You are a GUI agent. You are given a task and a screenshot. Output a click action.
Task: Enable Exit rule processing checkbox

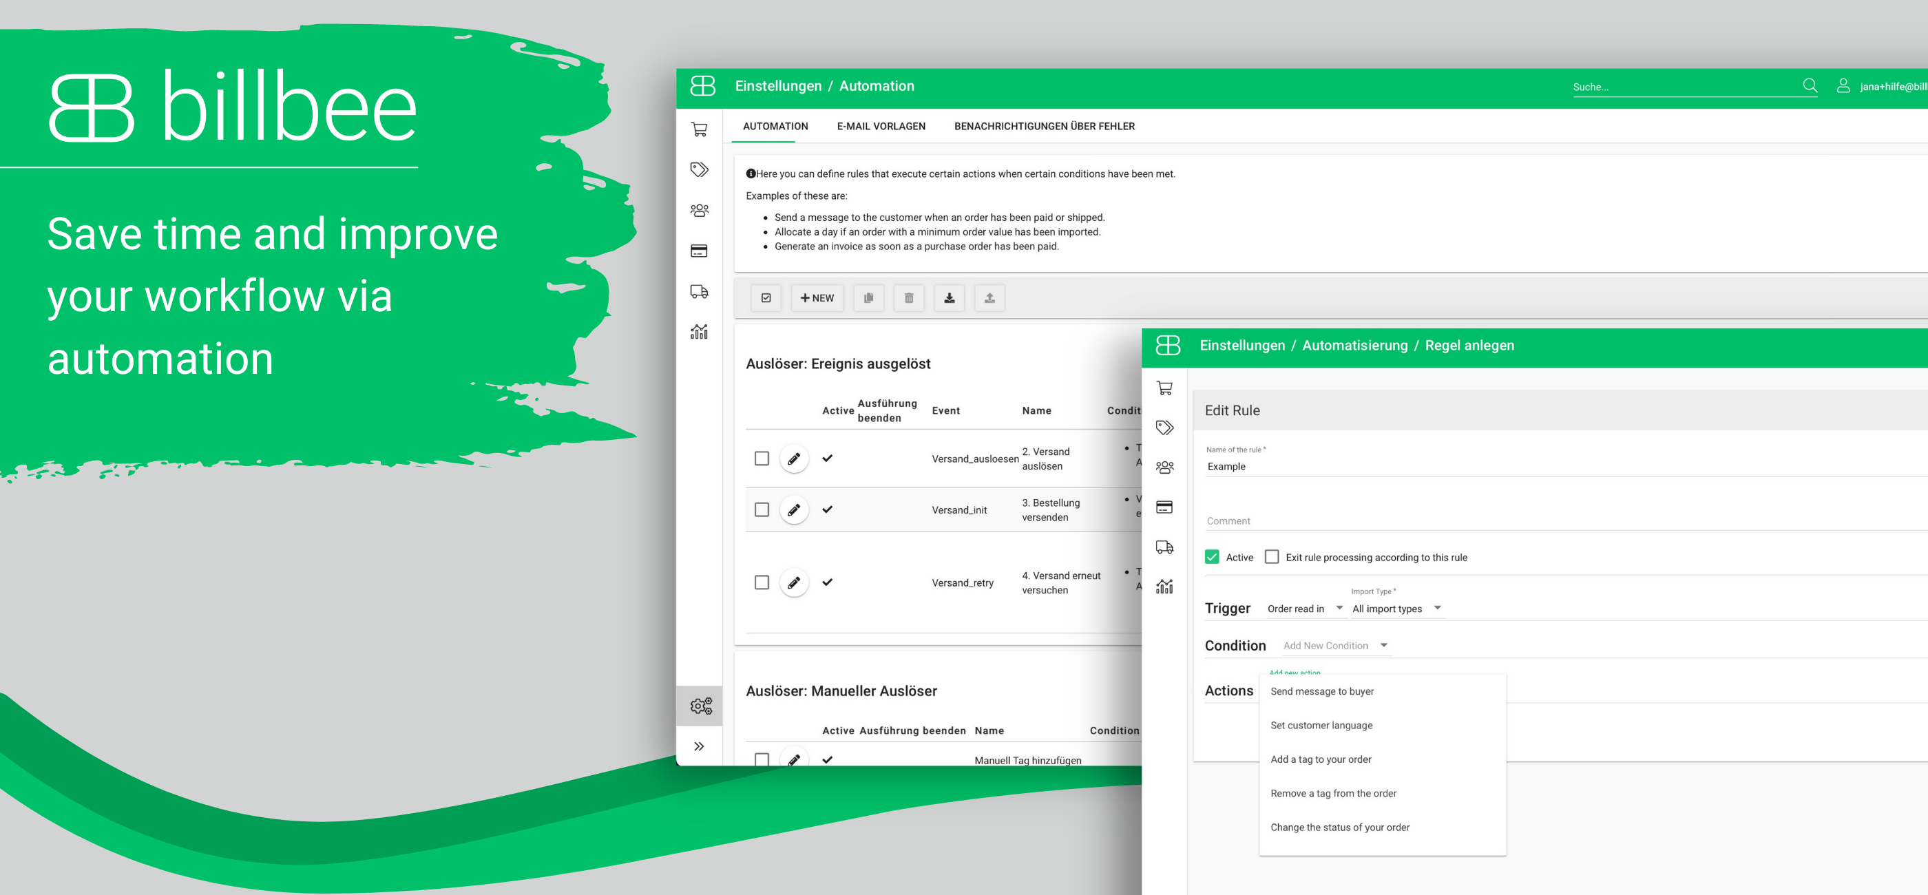(1271, 557)
